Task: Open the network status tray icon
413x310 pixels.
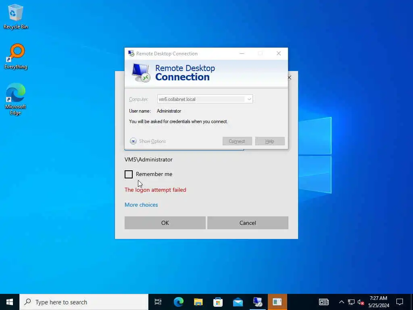Action: (x=351, y=302)
